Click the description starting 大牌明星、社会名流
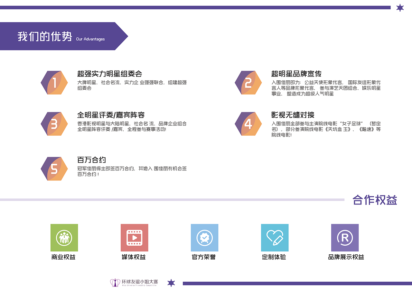This screenshot has height=291, width=412. [132, 85]
